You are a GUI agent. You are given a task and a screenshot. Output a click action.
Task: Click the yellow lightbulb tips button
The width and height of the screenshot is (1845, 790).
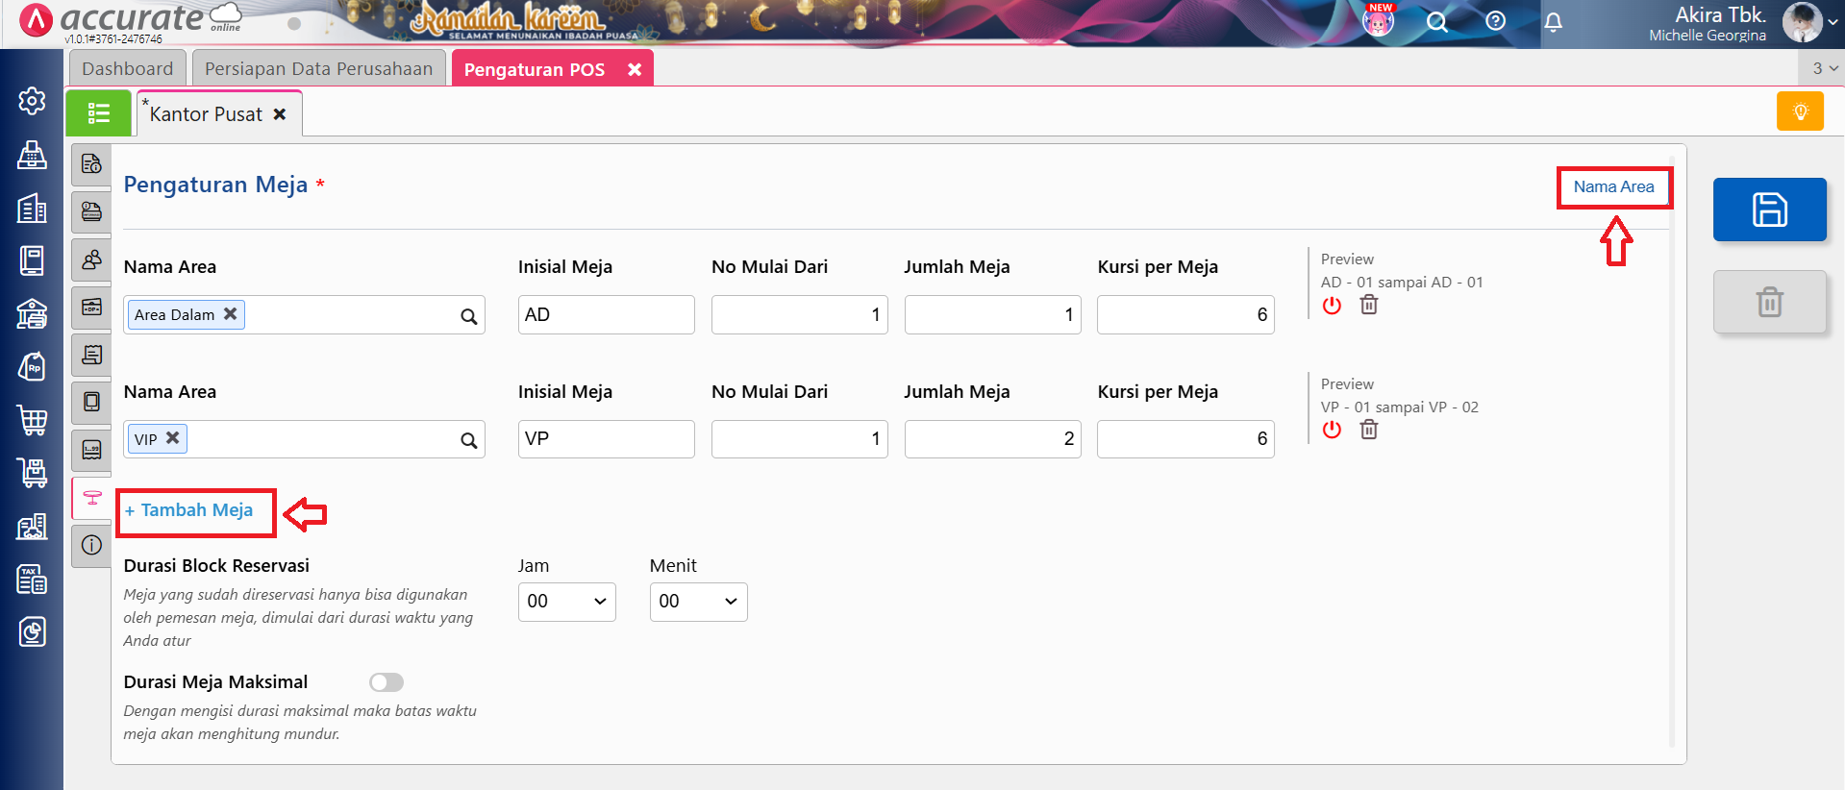tap(1800, 111)
